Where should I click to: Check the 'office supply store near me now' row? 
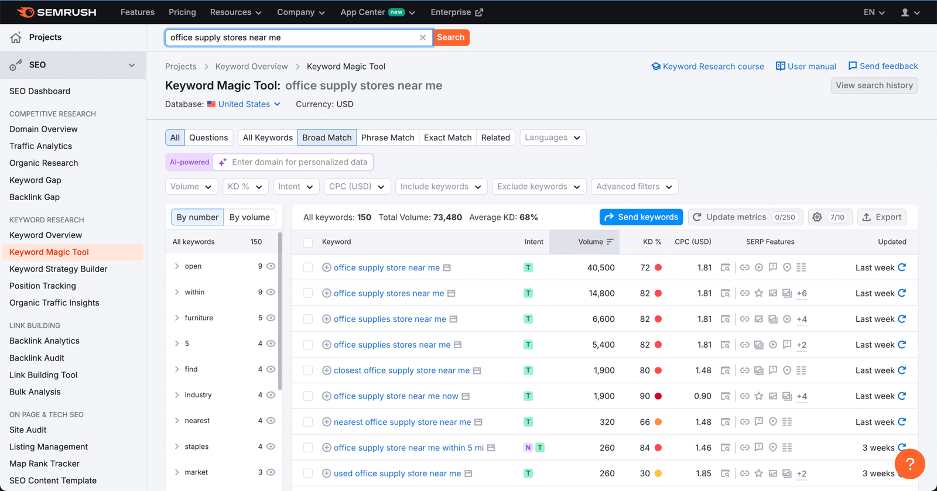[308, 396]
